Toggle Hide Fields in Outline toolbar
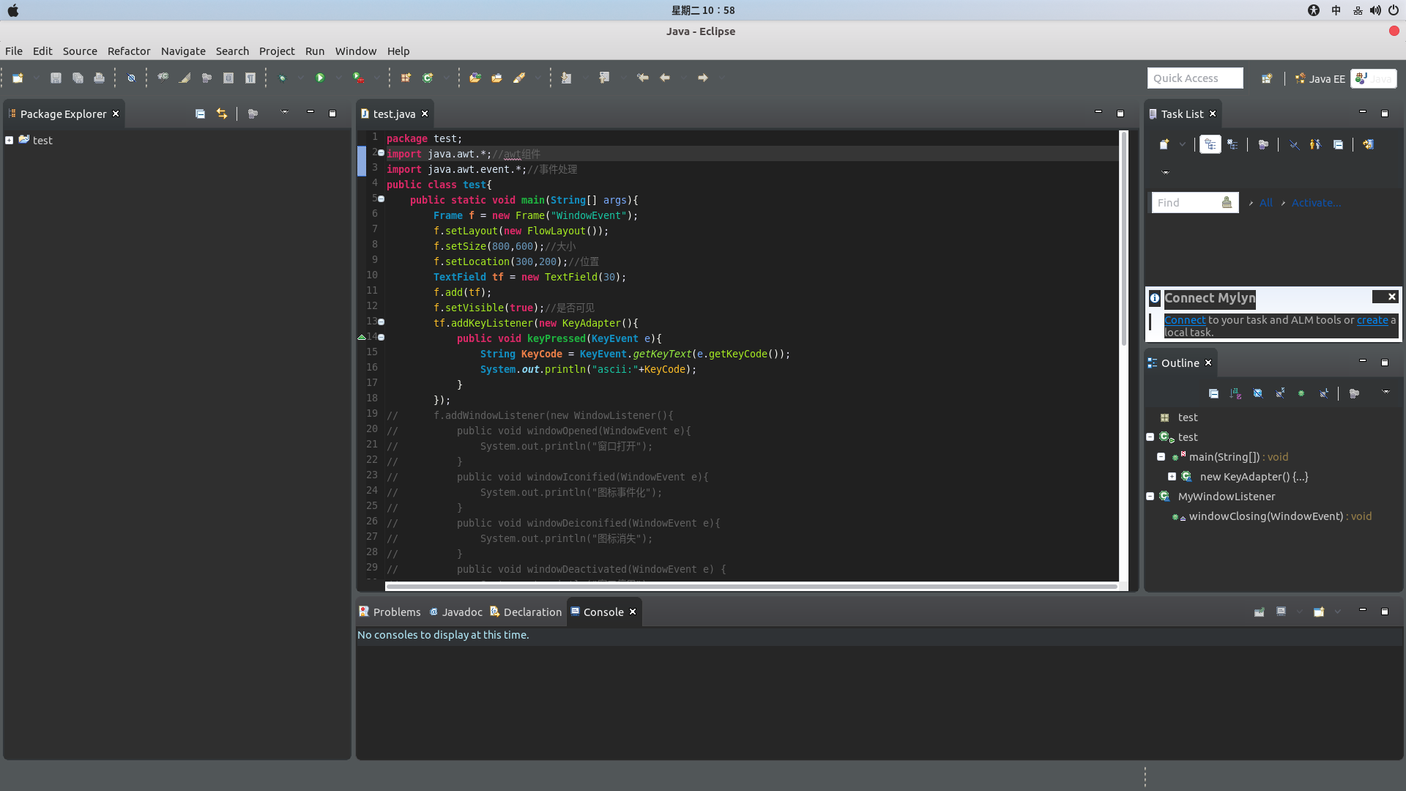This screenshot has width=1406, height=791. 1258,393
